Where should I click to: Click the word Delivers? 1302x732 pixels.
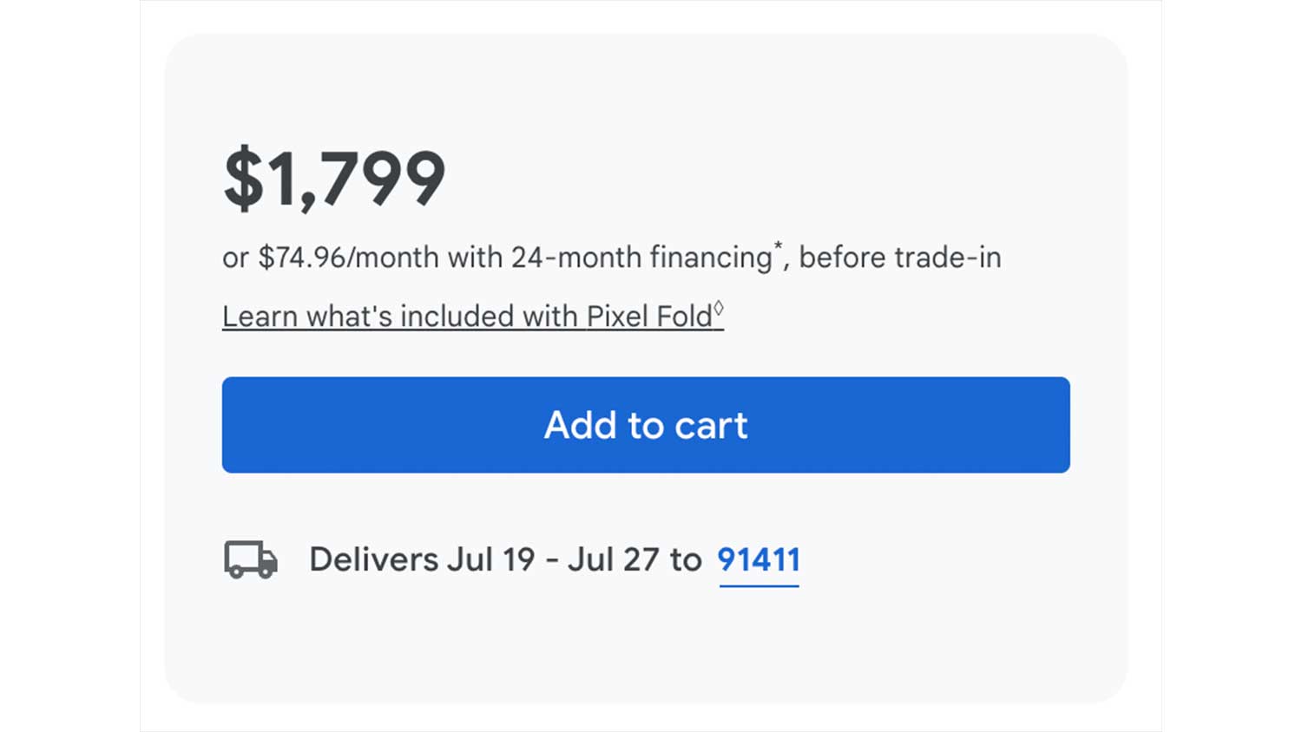tap(374, 560)
